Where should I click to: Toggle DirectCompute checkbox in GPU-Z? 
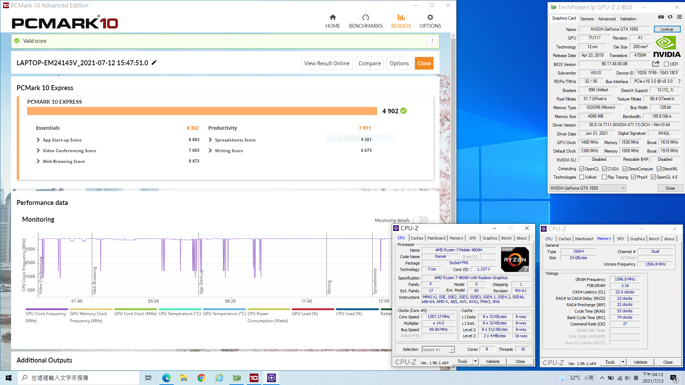click(625, 169)
